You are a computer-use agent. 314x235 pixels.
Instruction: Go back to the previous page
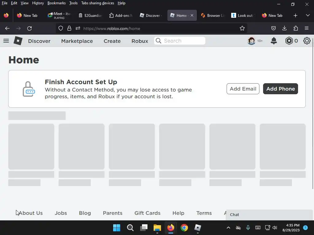[x=7, y=28]
